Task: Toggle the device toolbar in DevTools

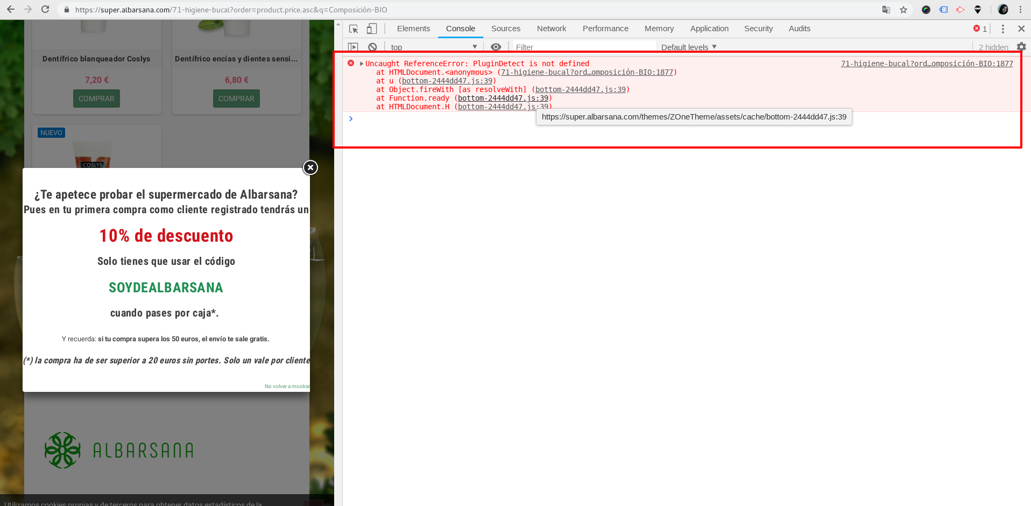Action: pyautogui.click(x=372, y=29)
